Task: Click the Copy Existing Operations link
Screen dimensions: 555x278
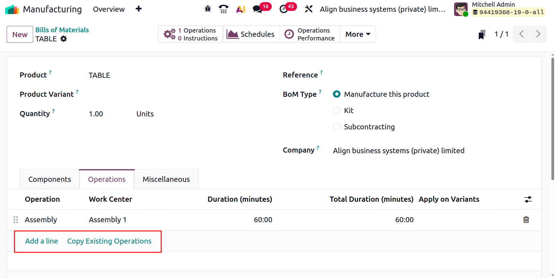Action: pyautogui.click(x=109, y=241)
